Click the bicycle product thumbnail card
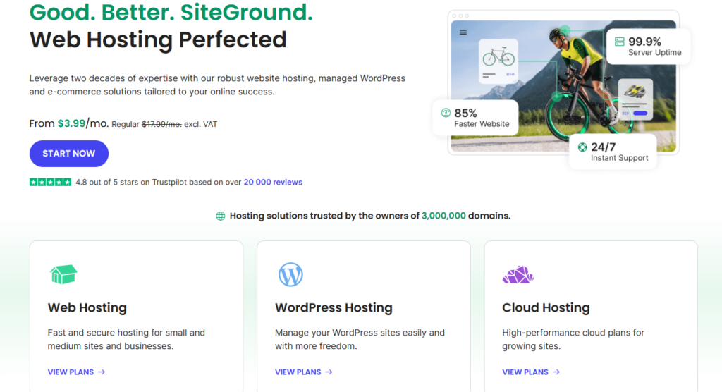The image size is (722, 392). [498, 61]
